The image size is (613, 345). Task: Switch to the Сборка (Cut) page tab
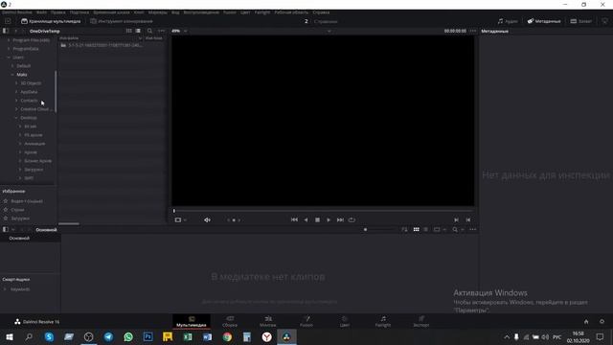(230, 322)
